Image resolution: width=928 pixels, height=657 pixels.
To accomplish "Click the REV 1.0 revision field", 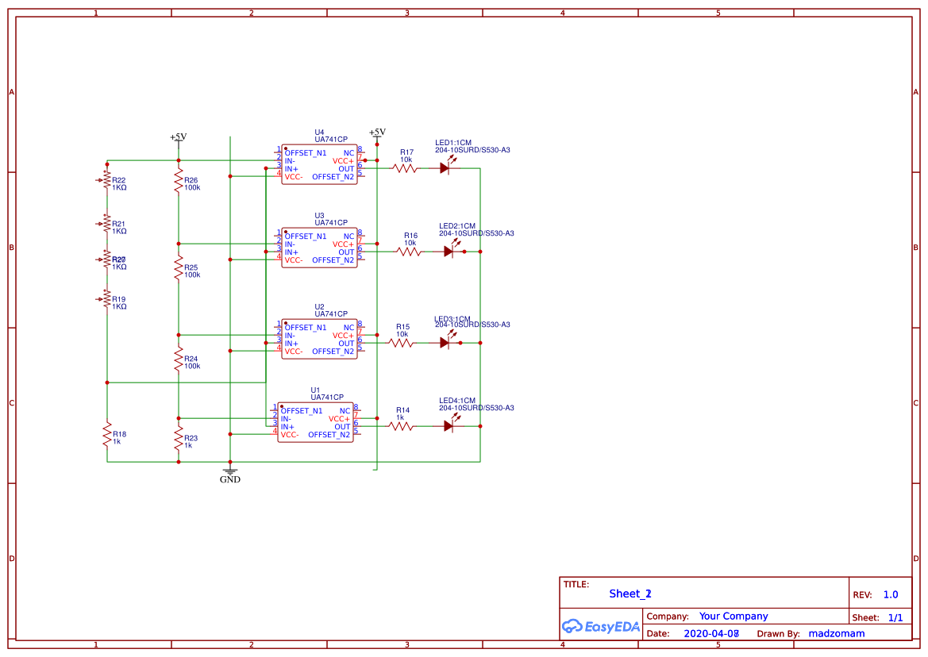I will (x=889, y=594).
